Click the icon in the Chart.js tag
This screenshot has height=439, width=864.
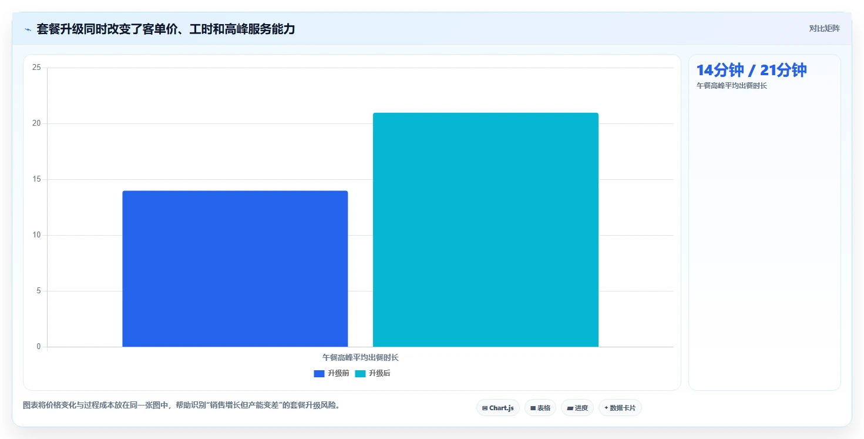click(485, 408)
